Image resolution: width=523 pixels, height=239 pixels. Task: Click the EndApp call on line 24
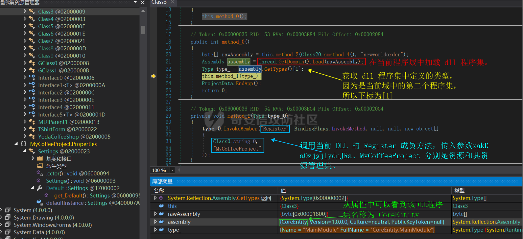(x=245, y=84)
